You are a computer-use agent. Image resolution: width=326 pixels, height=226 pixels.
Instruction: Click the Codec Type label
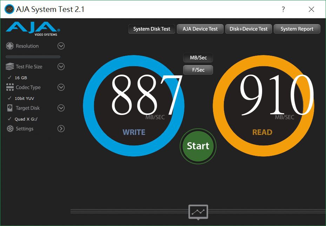[x=28, y=87]
